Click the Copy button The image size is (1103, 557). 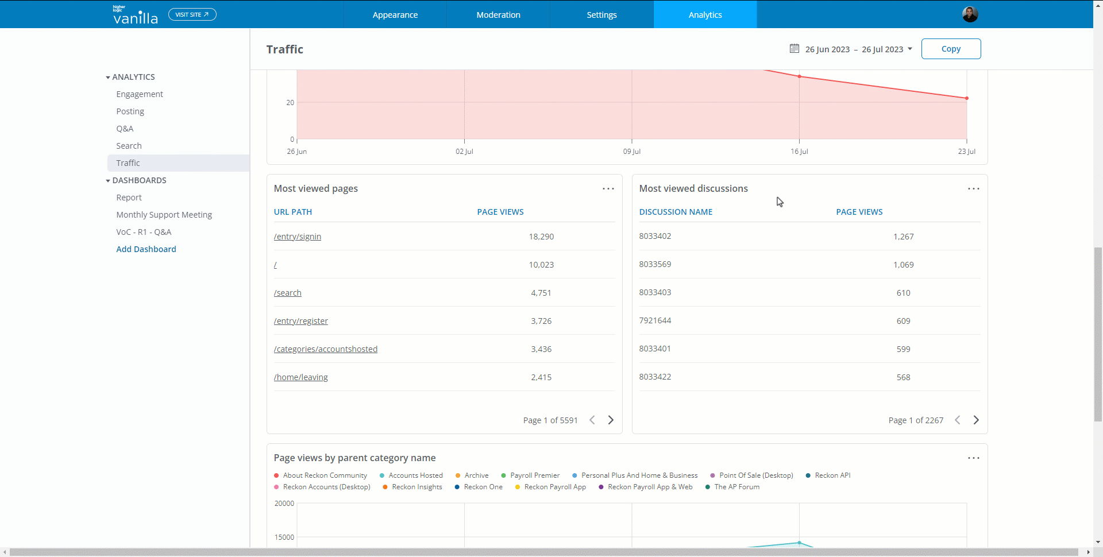951,49
